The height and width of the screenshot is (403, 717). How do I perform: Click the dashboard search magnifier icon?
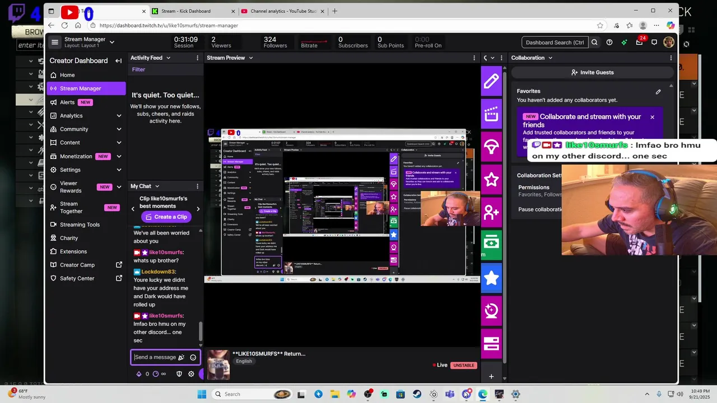594,42
